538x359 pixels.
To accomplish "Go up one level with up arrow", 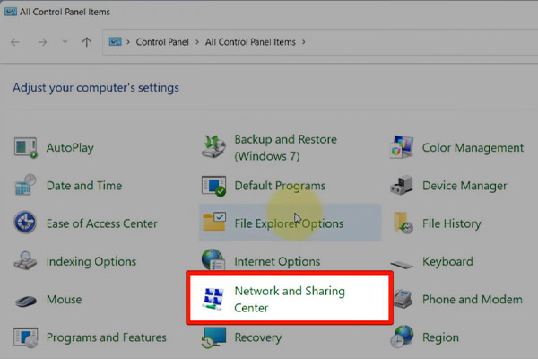I will [x=87, y=42].
